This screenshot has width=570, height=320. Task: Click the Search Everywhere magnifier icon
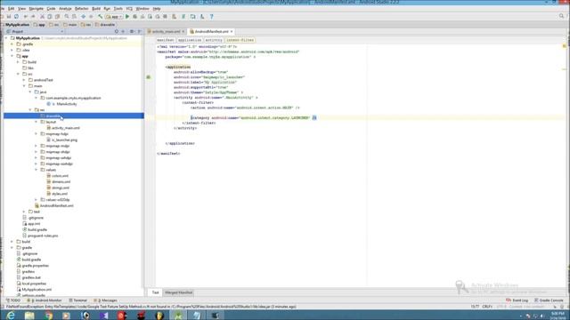click(x=561, y=16)
